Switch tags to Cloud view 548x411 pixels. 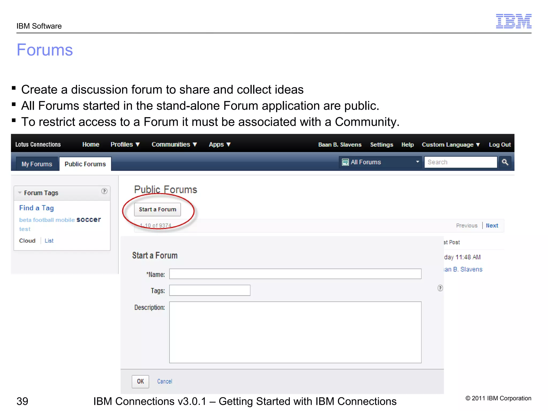pyautogui.click(x=27, y=241)
